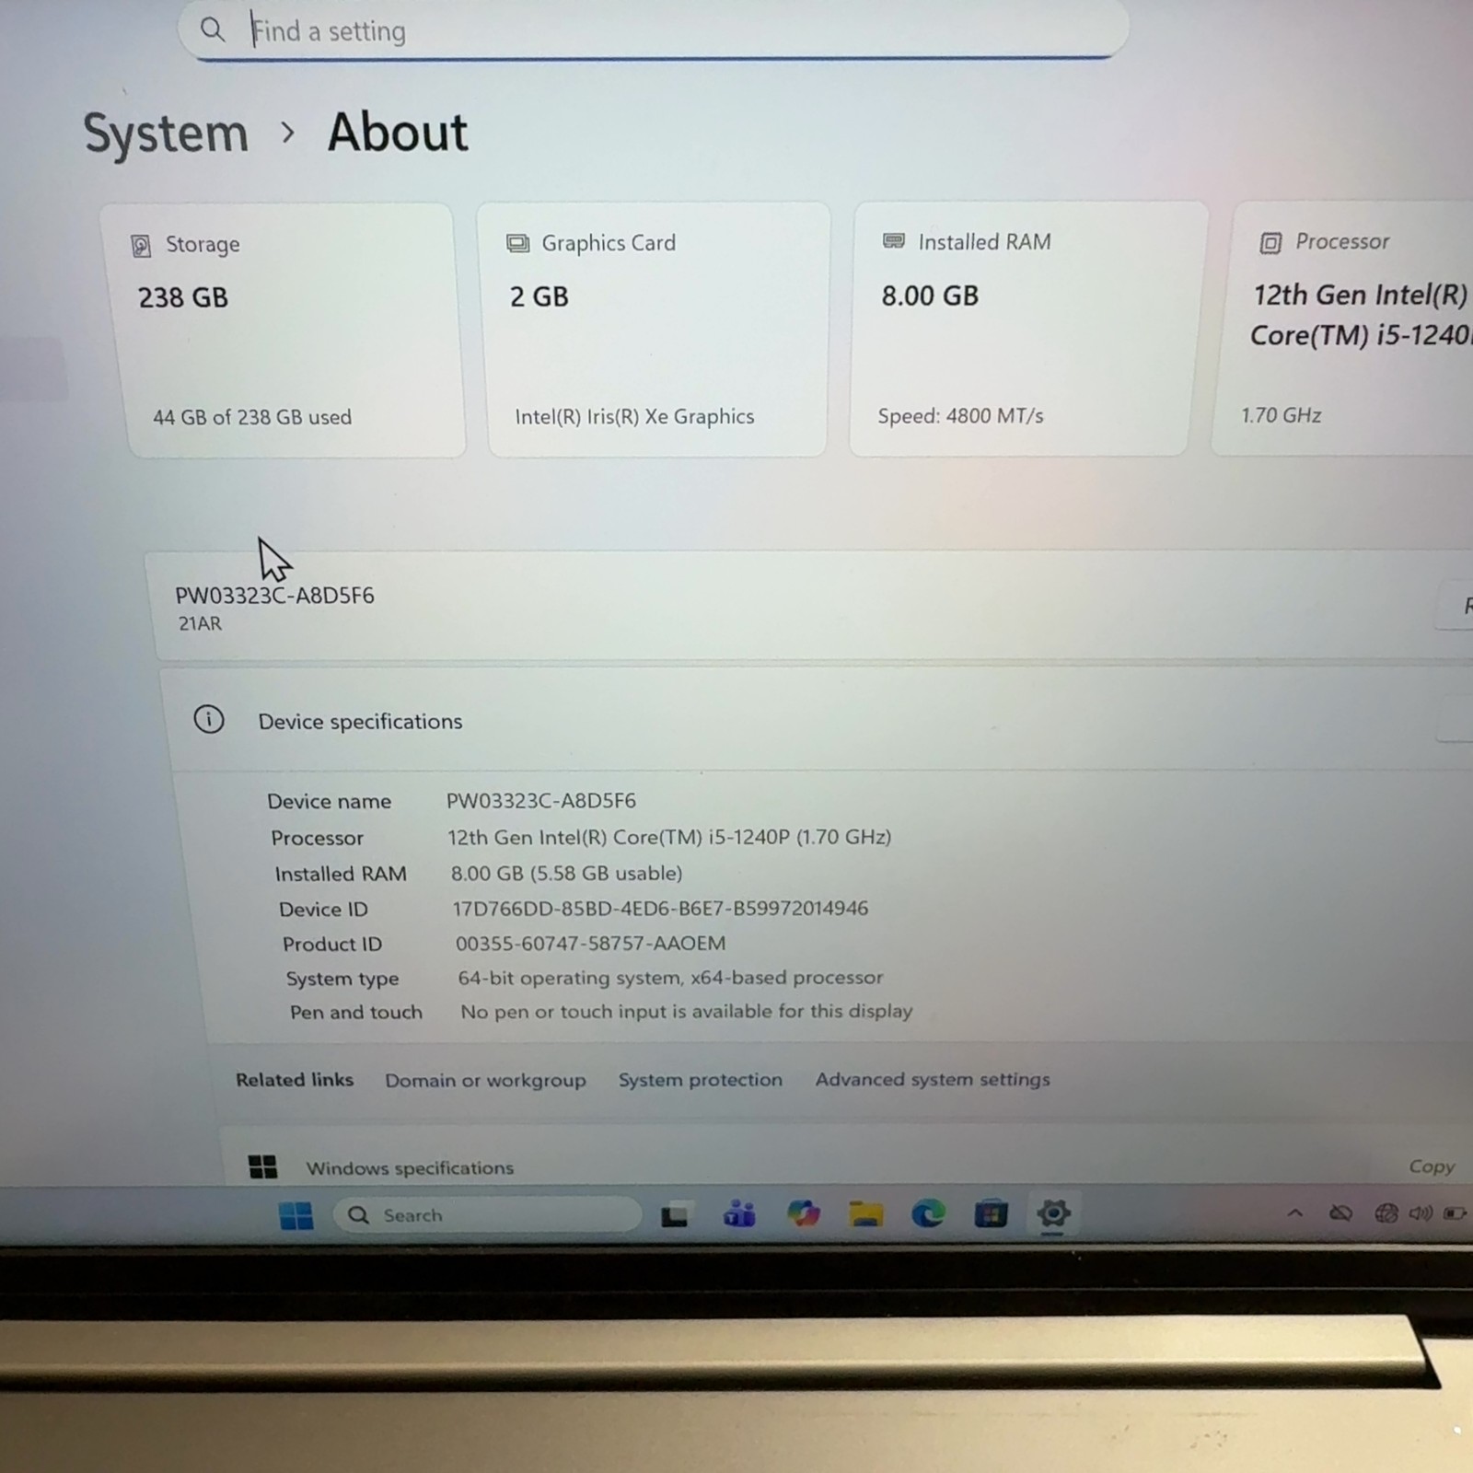Click the battery tray icon
The image size is (1473, 1473).
[x=1455, y=1213]
